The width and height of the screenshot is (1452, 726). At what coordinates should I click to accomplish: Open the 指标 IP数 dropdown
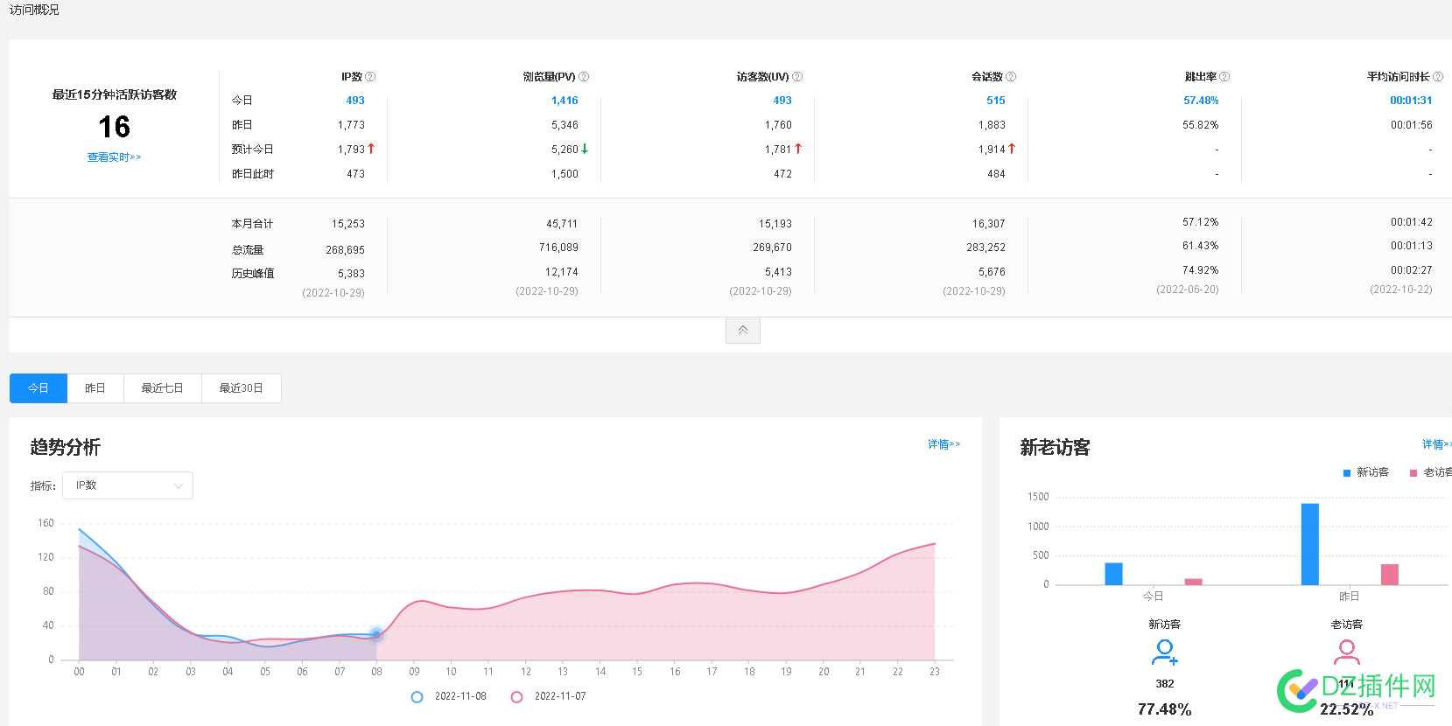click(x=128, y=485)
